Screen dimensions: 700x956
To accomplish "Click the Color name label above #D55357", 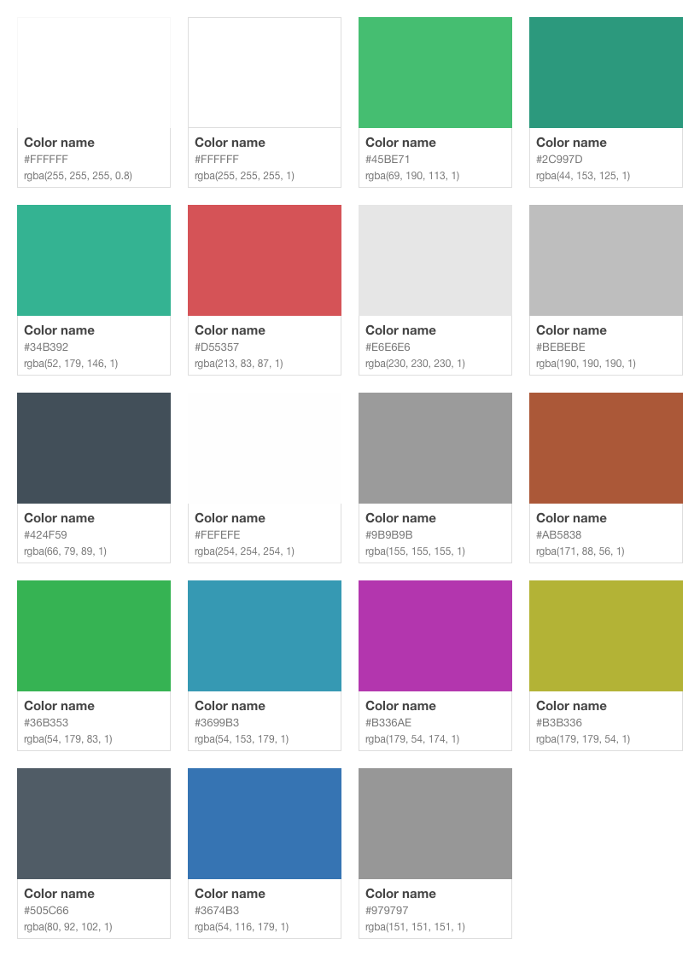I will pos(230,330).
